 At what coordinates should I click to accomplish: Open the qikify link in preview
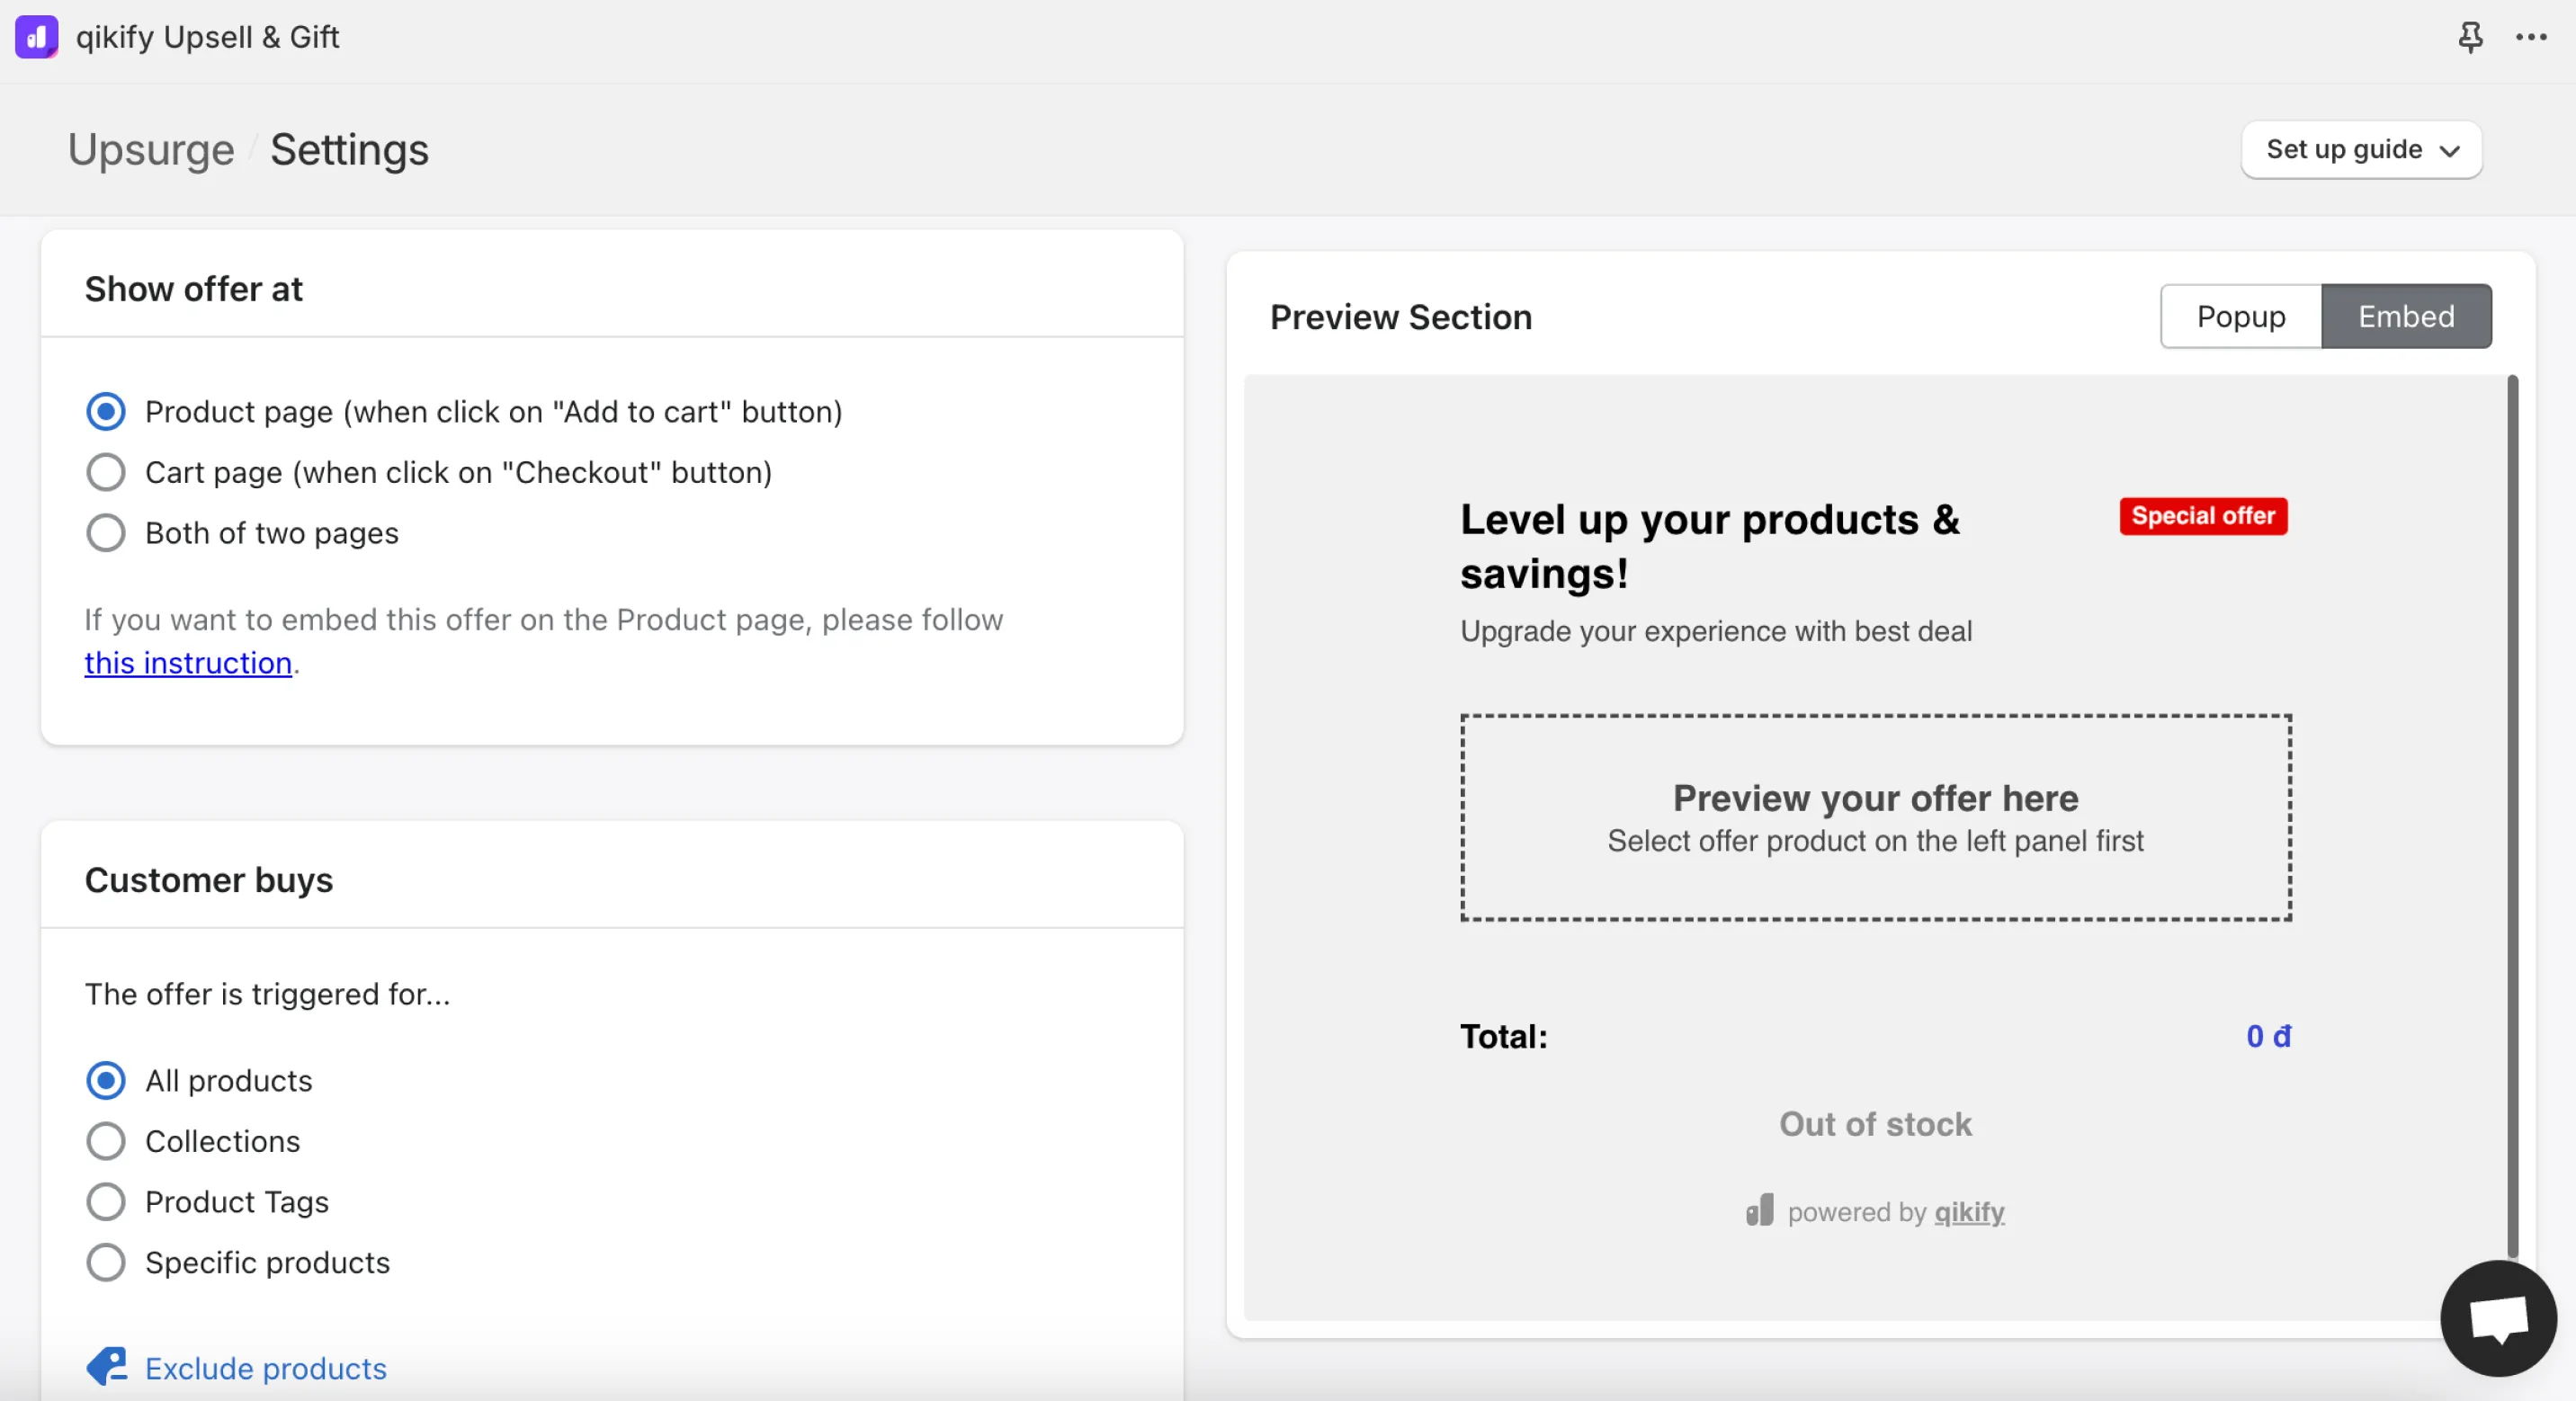point(1969,1212)
